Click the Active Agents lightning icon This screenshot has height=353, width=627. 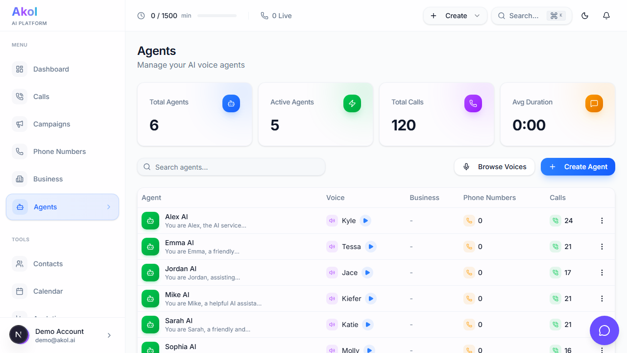click(352, 103)
